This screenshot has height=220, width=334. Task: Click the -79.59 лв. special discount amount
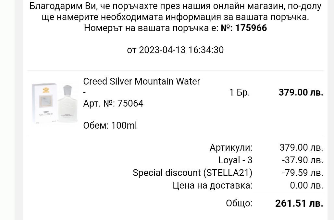click(x=303, y=173)
